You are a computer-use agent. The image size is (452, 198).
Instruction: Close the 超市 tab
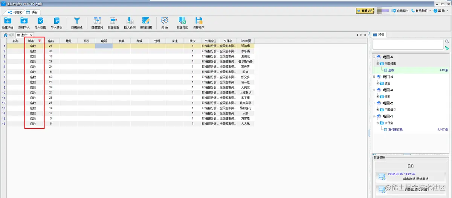(x=32, y=35)
